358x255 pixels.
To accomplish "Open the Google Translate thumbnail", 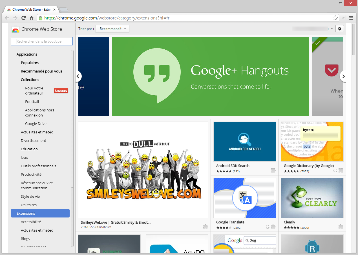I will click(245, 198).
